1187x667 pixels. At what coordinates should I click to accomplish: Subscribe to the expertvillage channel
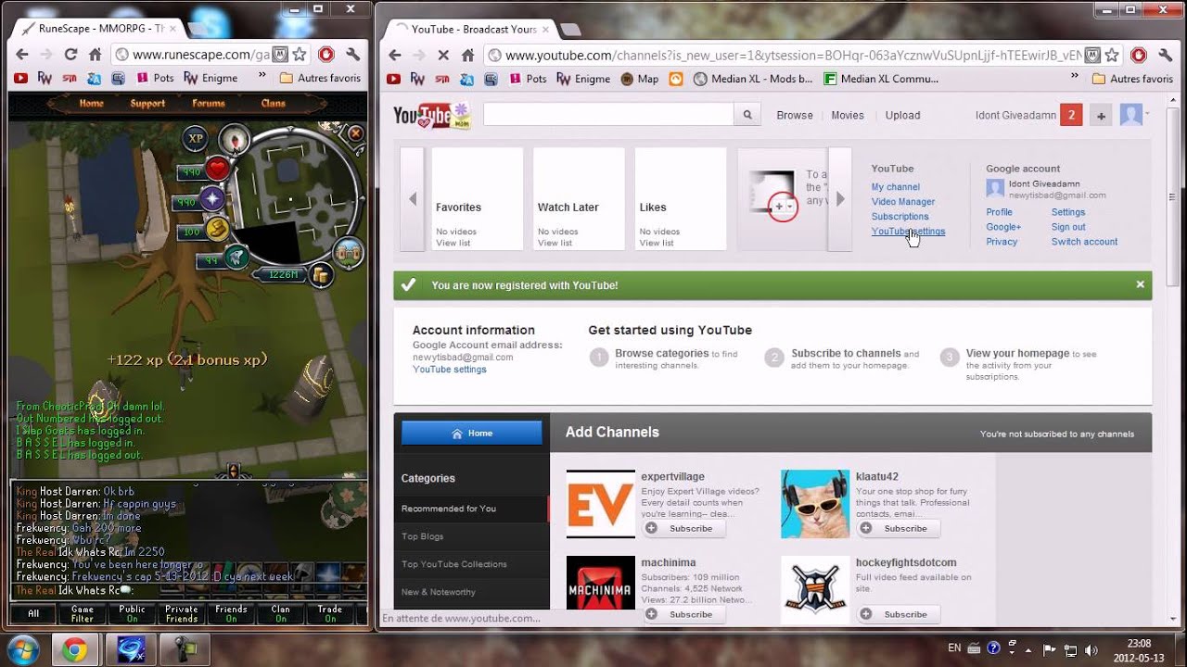[684, 528]
